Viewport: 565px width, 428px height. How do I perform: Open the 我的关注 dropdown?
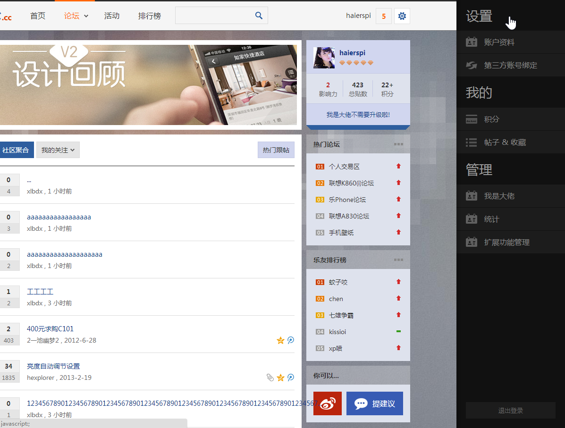click(58, 150)
